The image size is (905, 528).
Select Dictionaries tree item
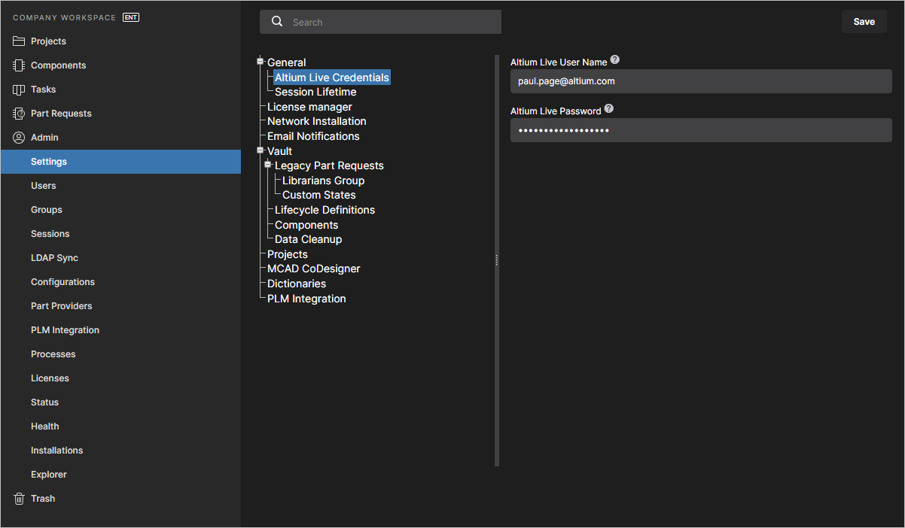pos(297,284)
